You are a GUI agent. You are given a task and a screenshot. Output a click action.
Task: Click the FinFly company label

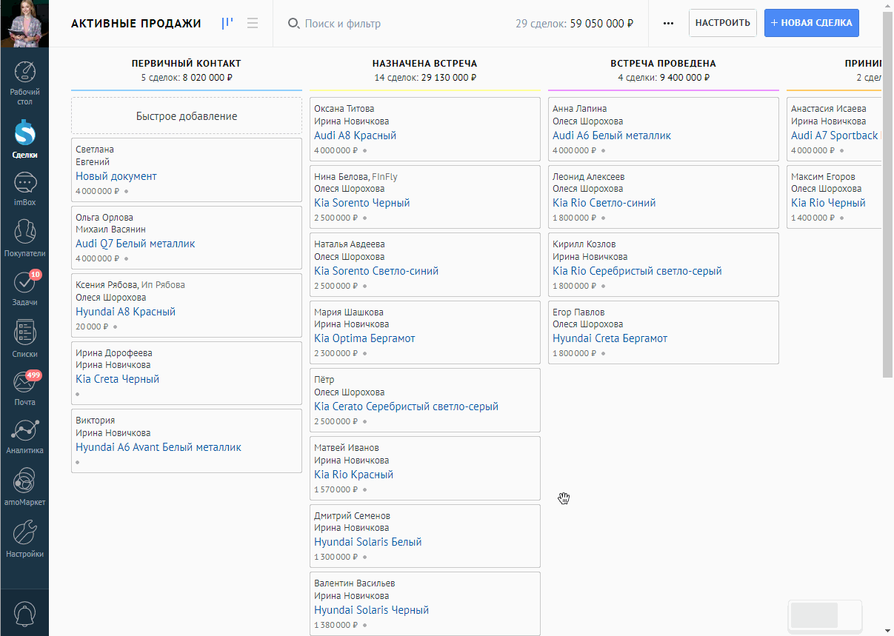click(x=384, y=177)
